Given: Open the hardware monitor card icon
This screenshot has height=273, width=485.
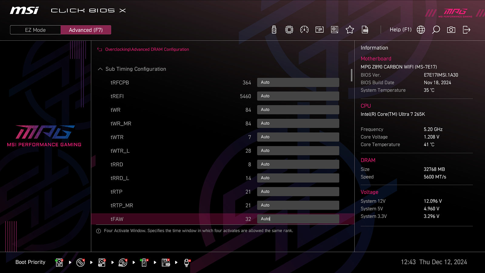Looking at the screenshot, I should 319,30.
